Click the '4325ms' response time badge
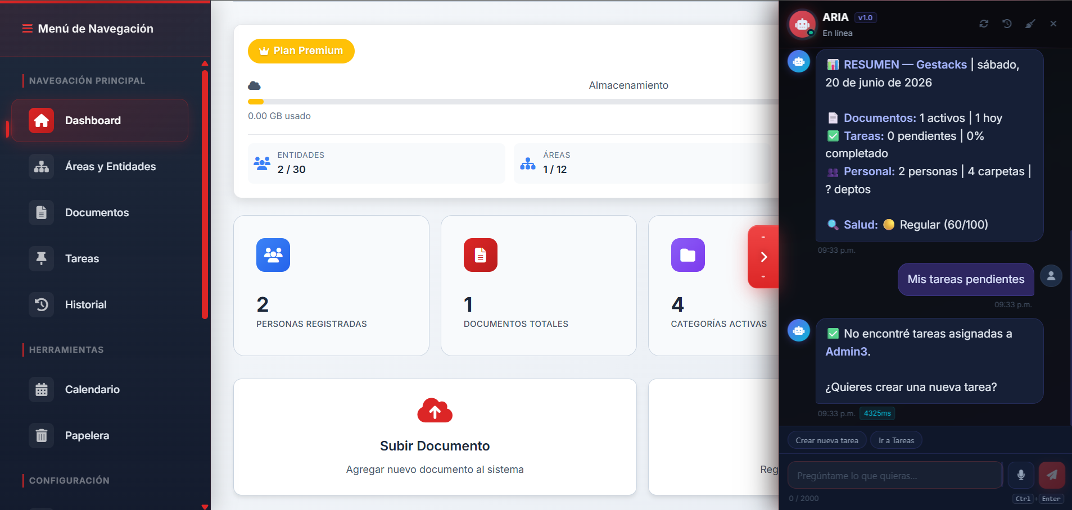This screenshot has height=510, width=1072. tap(877, 413)
